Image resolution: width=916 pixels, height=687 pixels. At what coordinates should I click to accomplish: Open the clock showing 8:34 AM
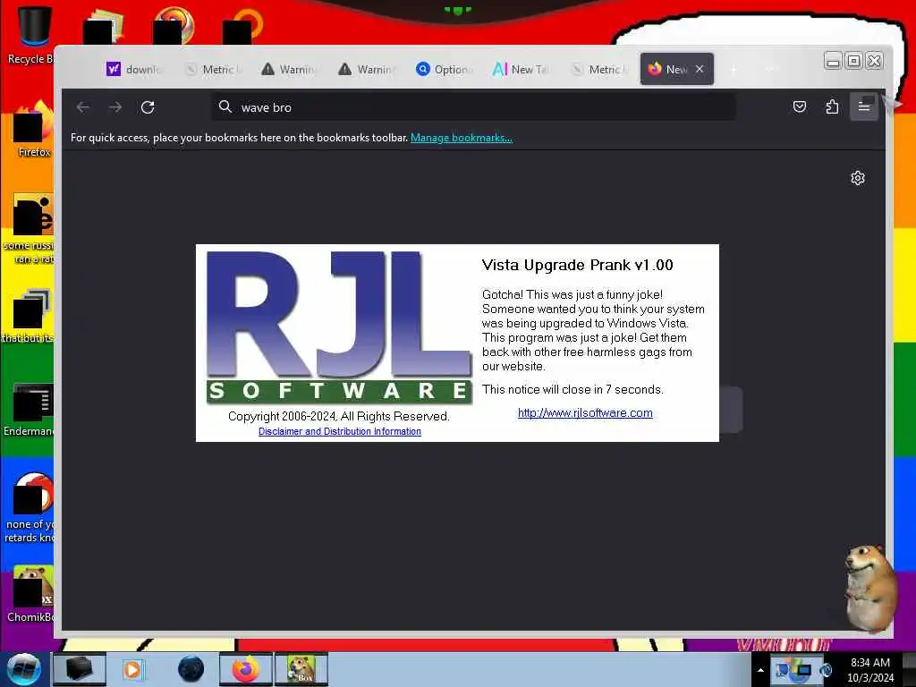(870, 670)
